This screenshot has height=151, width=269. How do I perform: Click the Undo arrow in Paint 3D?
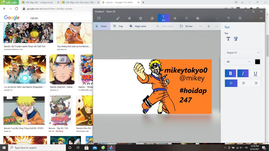229,18
